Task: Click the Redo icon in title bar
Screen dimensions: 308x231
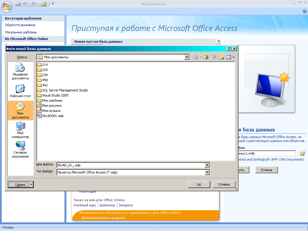Action: [x=34, y=4]
